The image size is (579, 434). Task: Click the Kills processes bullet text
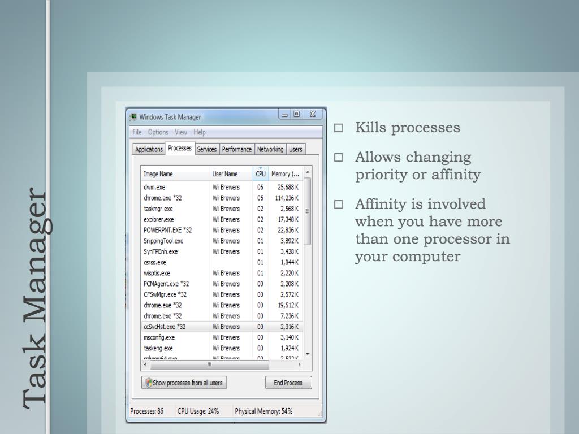[408, 128]
